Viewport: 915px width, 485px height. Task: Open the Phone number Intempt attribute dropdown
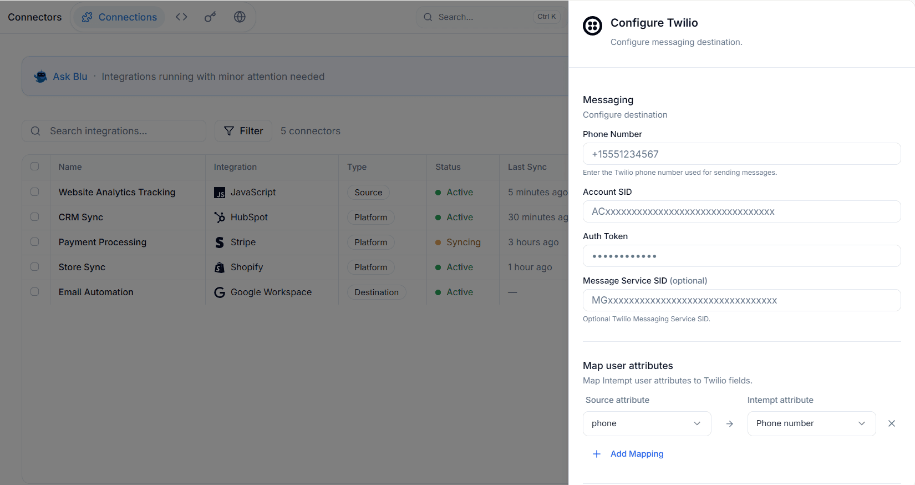click(811, 423)
